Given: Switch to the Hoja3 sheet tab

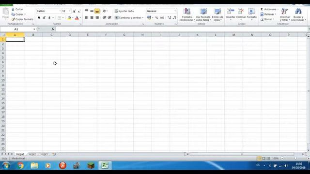Looking at the screenshot, I should 44,154.
